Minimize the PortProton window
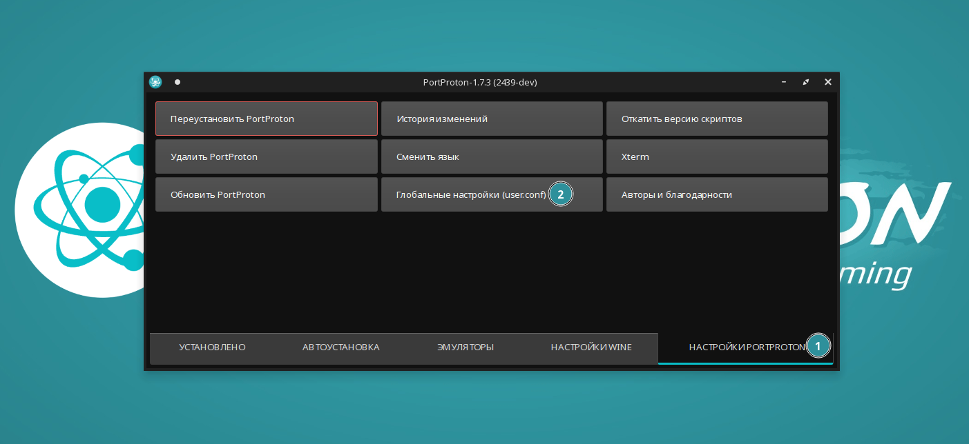The width and height of the screenshot is (969, 444). click(783, 82)
